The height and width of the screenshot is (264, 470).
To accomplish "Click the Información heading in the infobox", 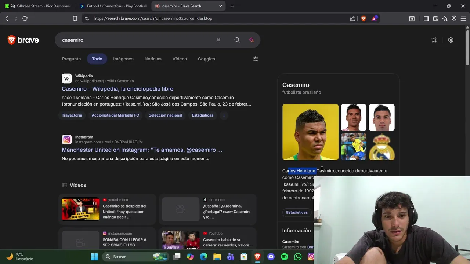I will pos(296,231).
